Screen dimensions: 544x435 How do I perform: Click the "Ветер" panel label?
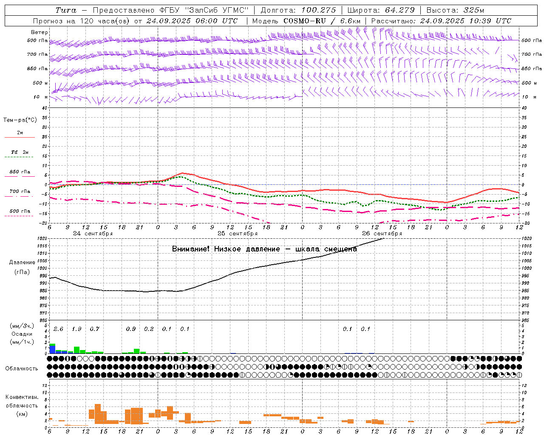click(x=40, y=32)
